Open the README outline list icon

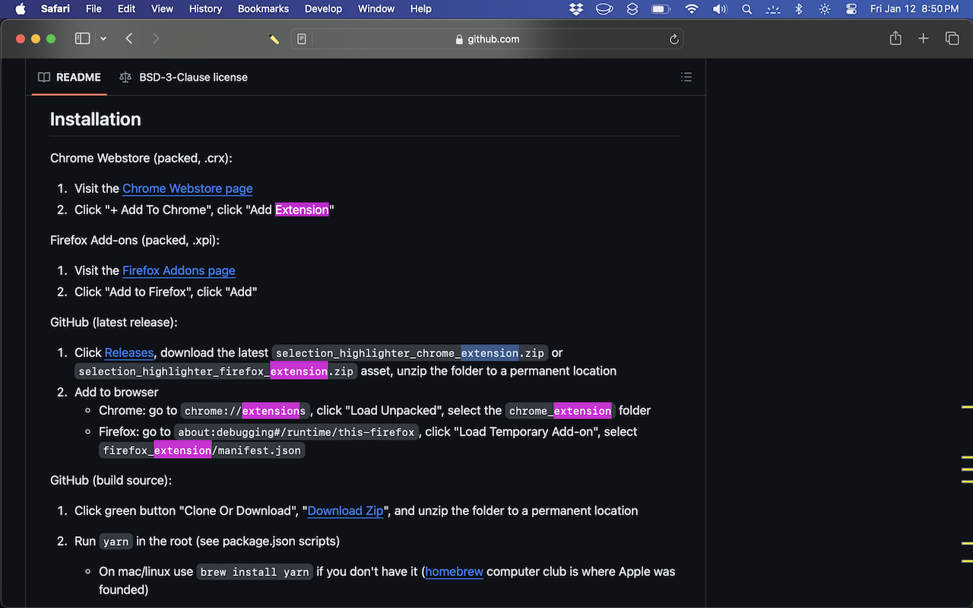(x=686, y=77)
